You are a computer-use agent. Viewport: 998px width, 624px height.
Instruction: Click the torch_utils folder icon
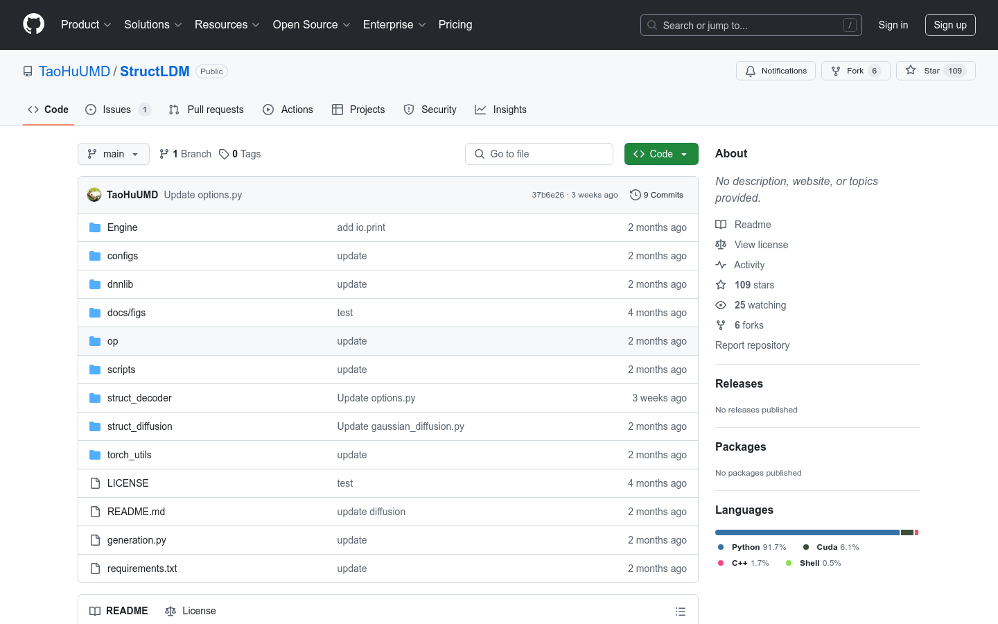pos(95,455)
